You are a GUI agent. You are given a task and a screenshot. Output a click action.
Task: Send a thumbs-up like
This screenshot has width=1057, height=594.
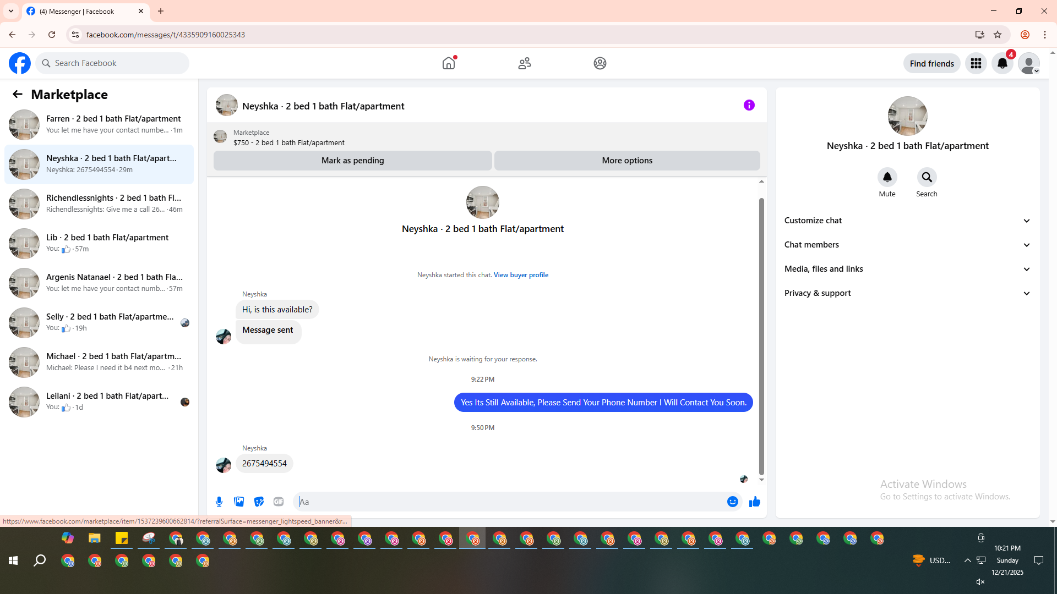coord(755,502)
